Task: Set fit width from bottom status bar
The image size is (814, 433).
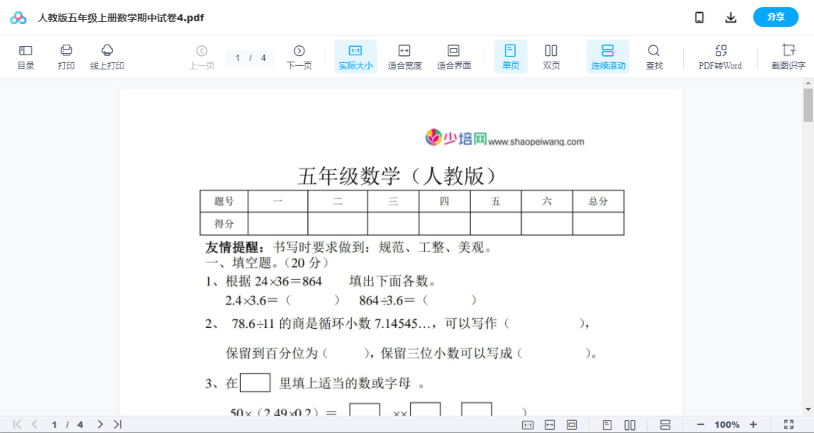Action: 550,425
